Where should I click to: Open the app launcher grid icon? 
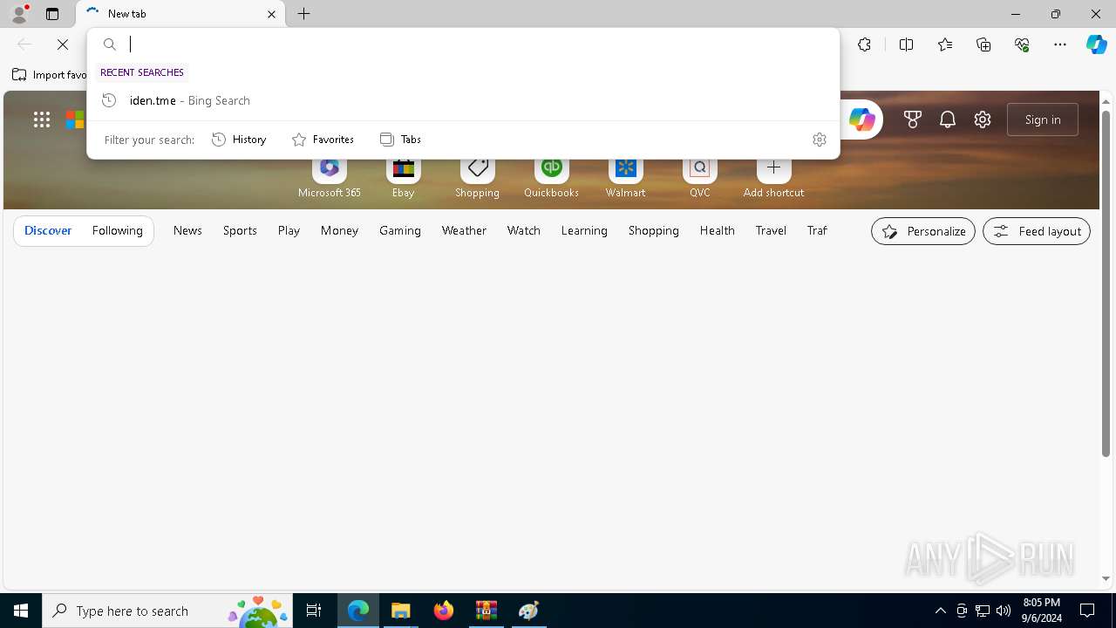tap(42, 119)
